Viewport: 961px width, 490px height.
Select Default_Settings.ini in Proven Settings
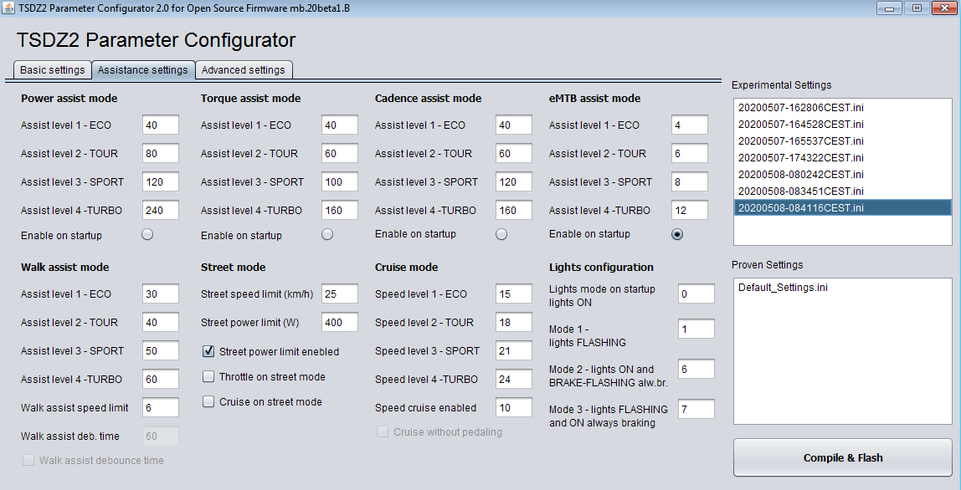pyautogui.click(x=843, y=288)
